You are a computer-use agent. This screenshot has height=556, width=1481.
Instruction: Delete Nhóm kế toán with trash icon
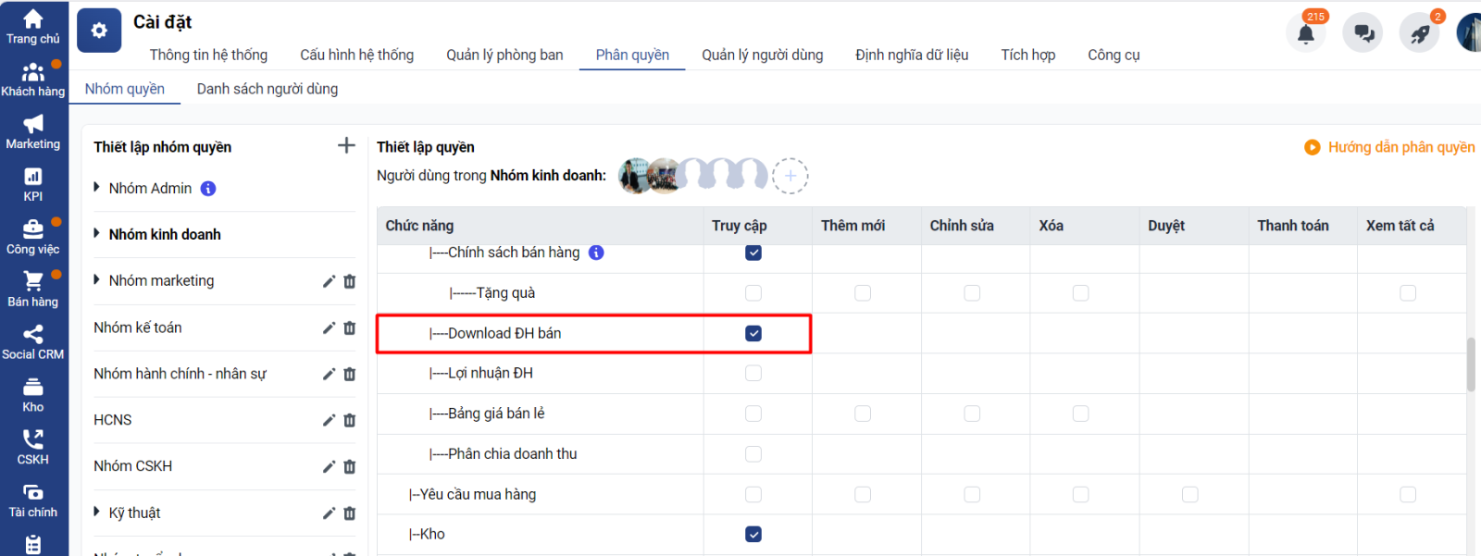350,327
